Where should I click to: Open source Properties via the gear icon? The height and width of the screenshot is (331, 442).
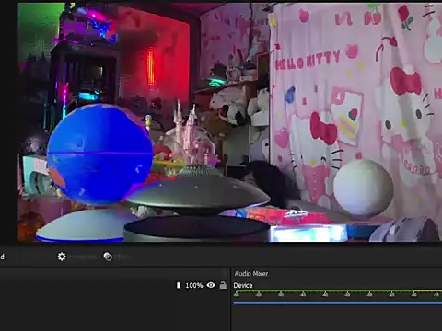(62, 257)
